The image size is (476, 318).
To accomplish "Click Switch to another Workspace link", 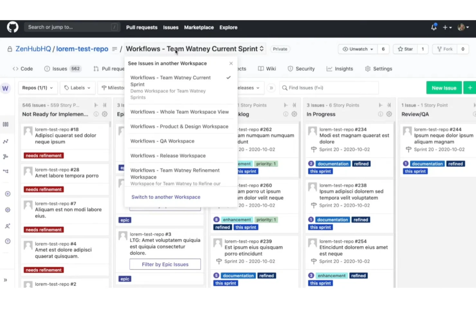I will coord(166,197).
